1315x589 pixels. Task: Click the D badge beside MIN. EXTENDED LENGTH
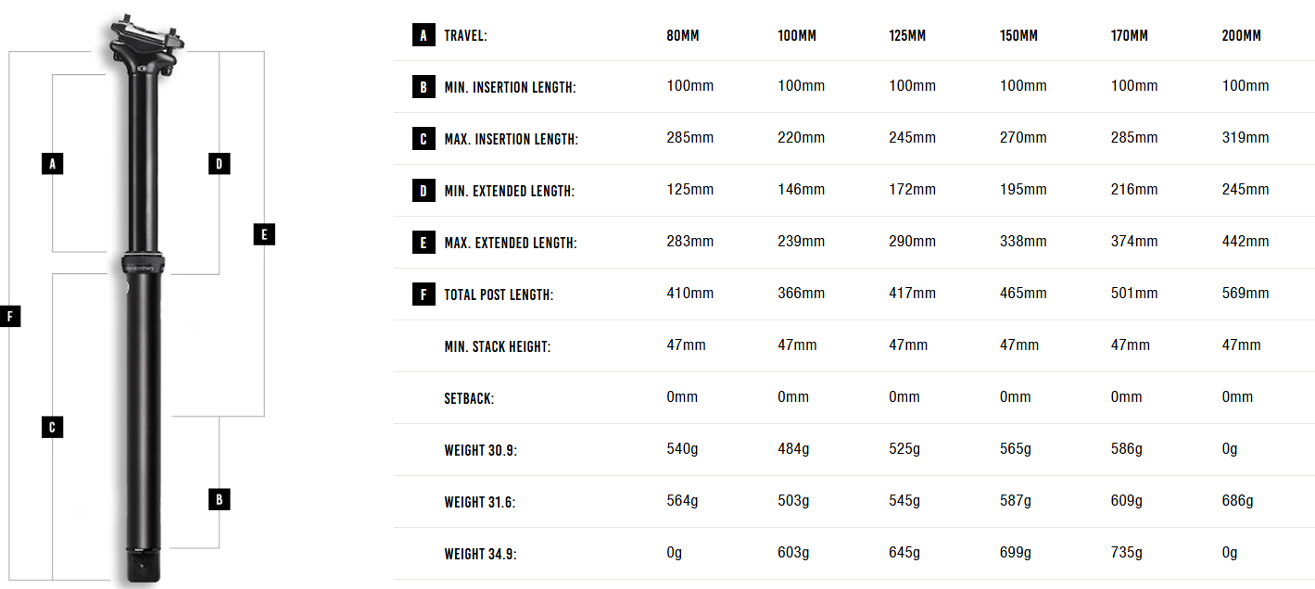[423, 191]
